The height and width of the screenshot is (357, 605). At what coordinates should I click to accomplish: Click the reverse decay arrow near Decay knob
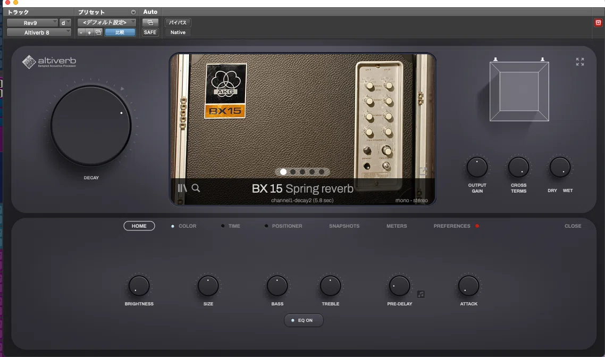pos(122,89)
